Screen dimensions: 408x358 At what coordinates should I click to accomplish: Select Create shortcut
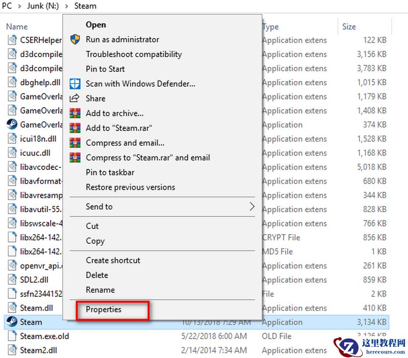point(113,260)
